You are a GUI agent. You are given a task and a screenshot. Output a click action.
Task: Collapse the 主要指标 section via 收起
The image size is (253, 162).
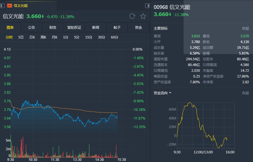point(246,28)
